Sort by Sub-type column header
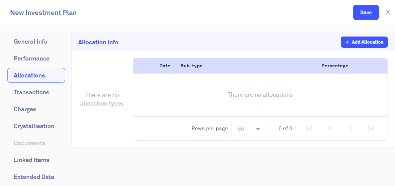 point(192,66)
